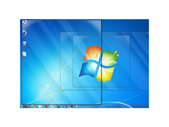169x127 pixels.
Task: Open the Computer desktop icon
Action: [25, 23]
